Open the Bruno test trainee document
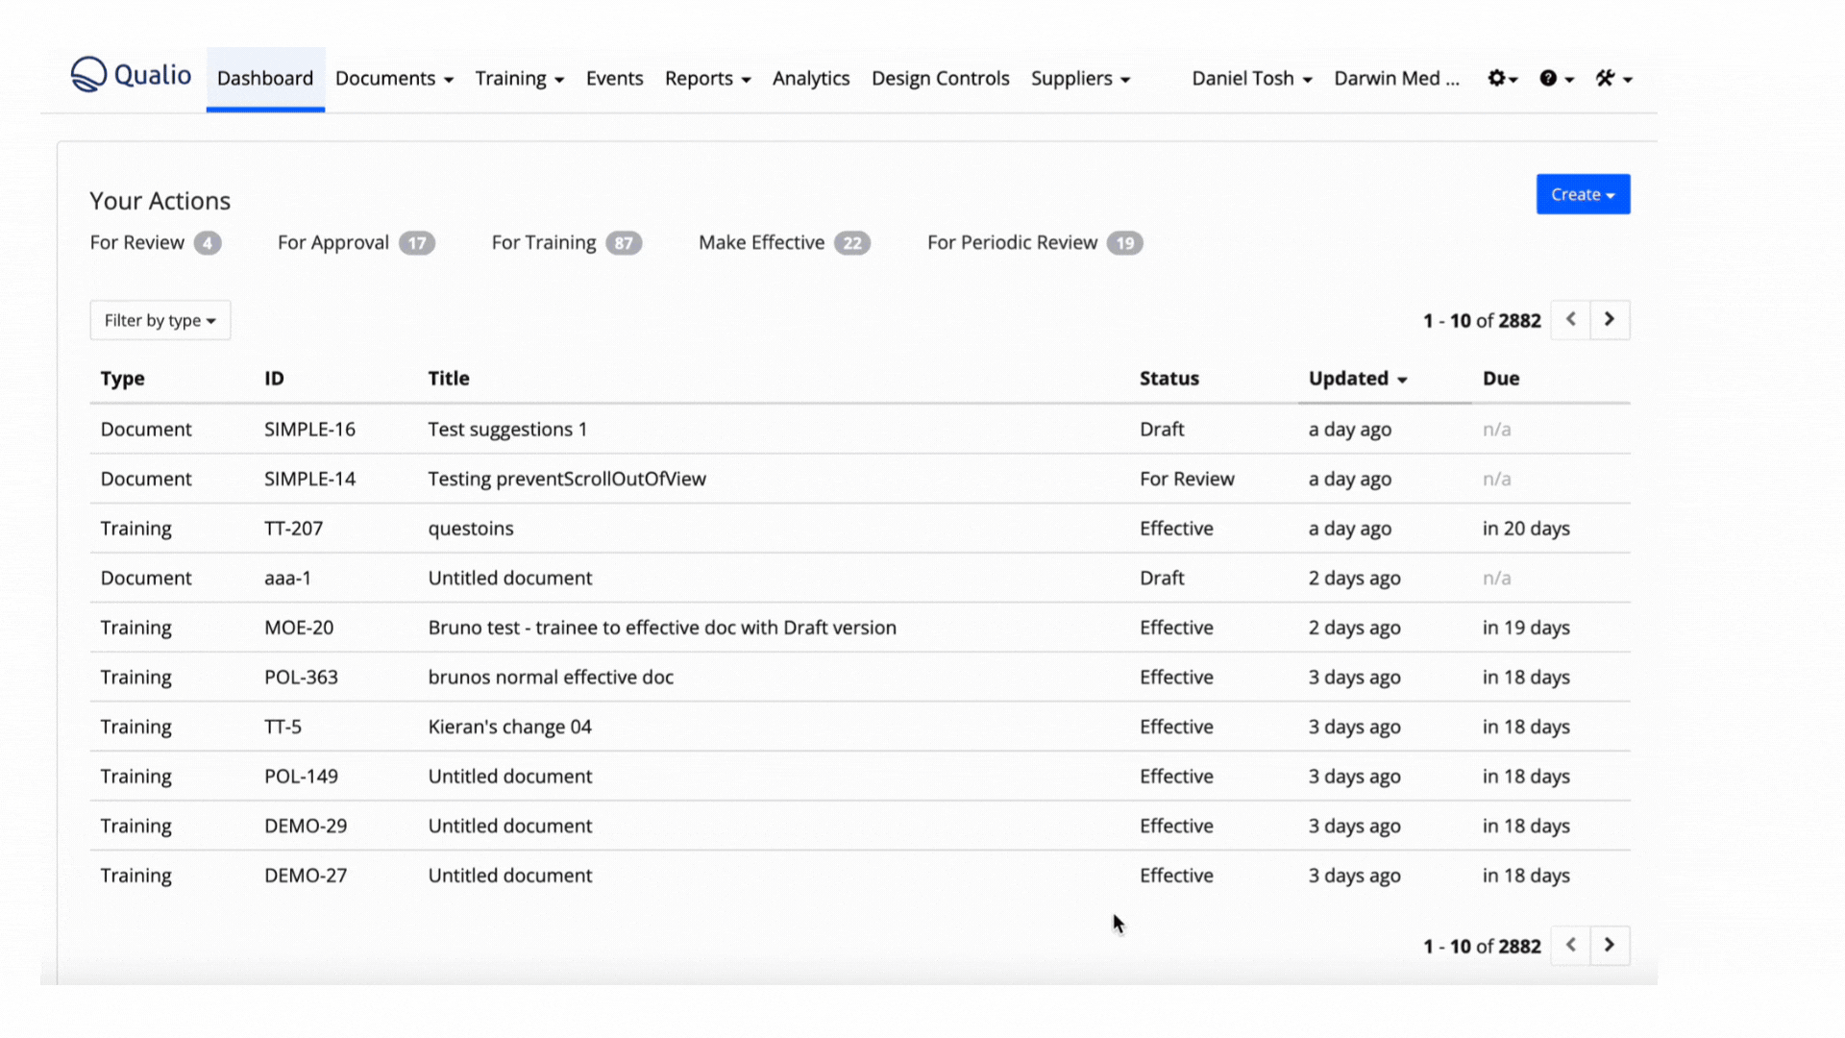The image size is (1845, 1038). coord(662,628)
